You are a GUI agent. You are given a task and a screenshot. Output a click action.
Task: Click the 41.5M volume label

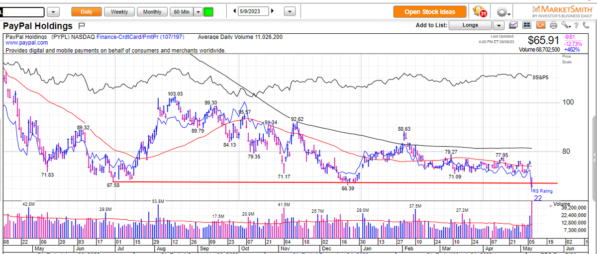coord(284,204)
